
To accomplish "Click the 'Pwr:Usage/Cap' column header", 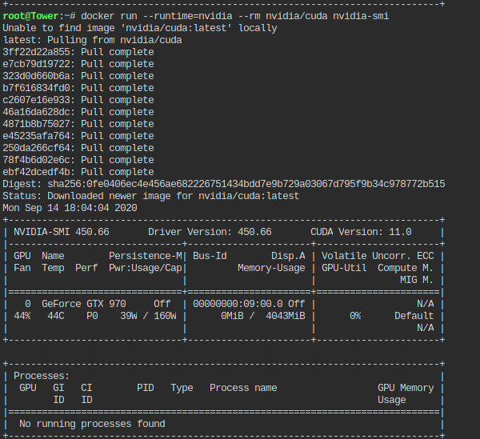I will pyautogui.click(x=146, y=268).
